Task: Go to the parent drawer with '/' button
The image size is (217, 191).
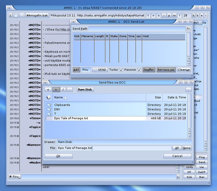Action: point(63,90)
